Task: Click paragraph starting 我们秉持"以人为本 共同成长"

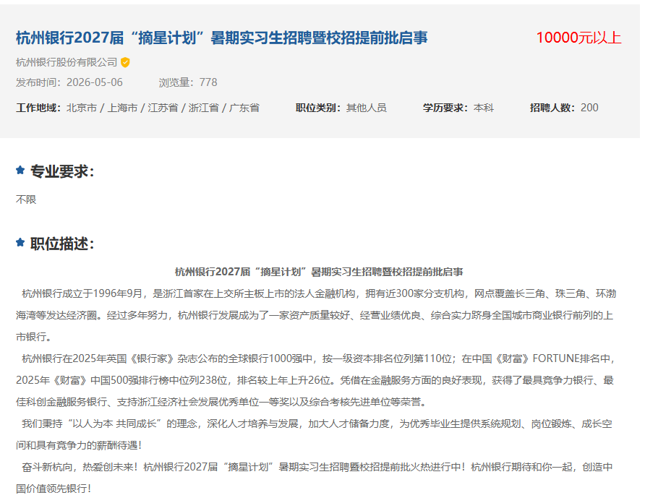Action: click(x=315, y=434)
